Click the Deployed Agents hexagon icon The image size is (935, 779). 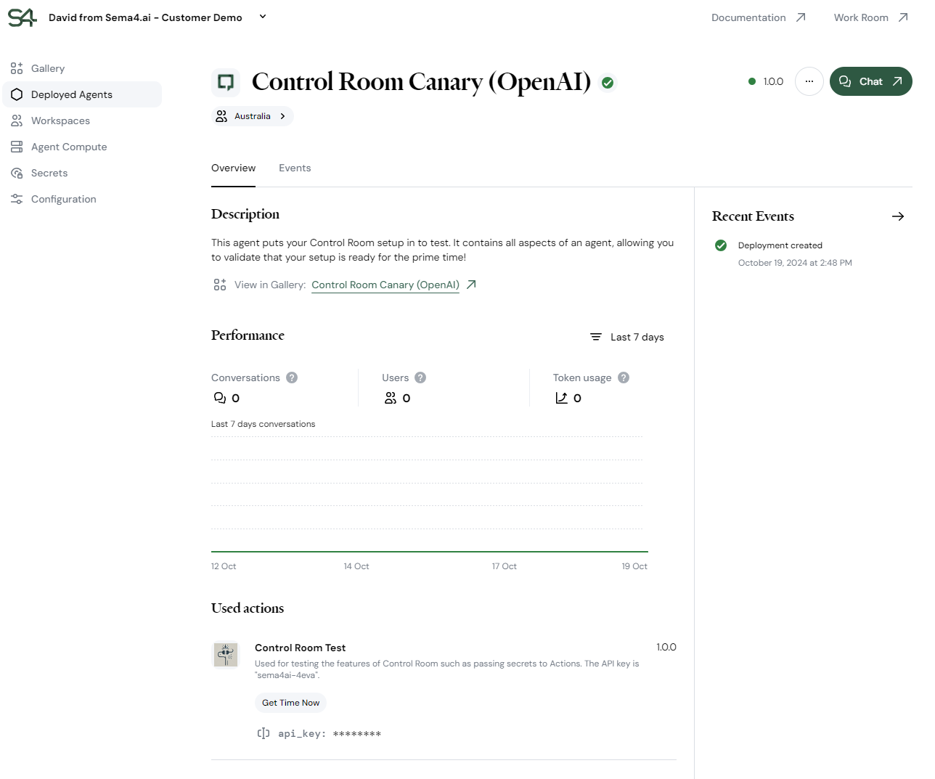pos(17,94)
